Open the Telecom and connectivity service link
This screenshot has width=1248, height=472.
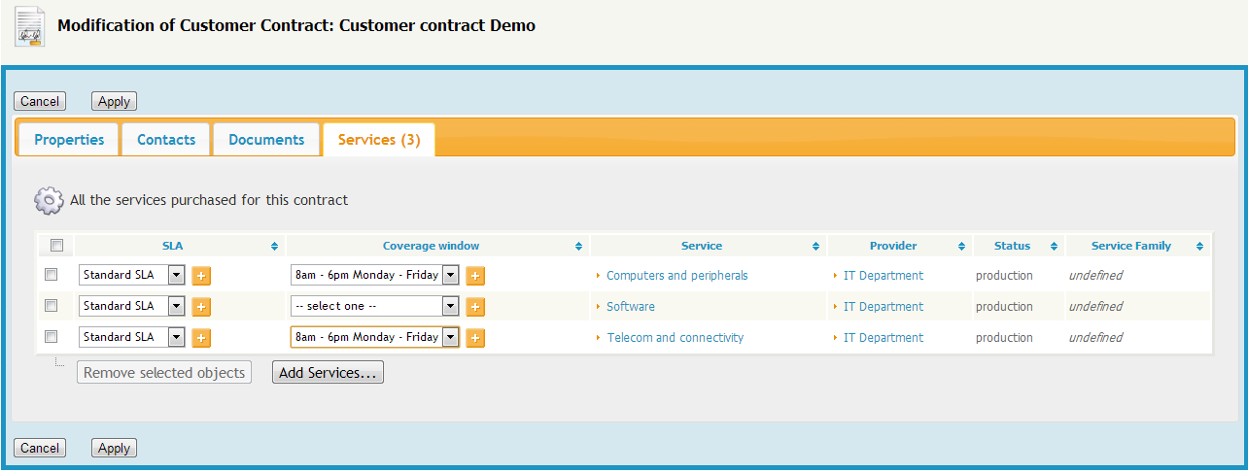coord(675,338)
